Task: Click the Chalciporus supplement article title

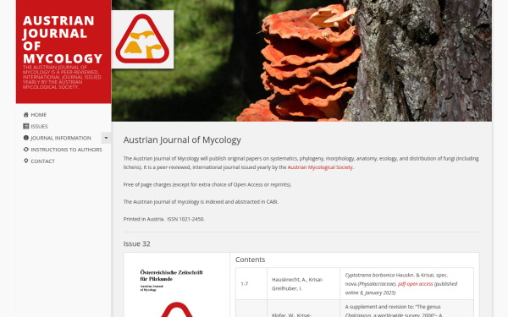Action: (x=394, y=311)
